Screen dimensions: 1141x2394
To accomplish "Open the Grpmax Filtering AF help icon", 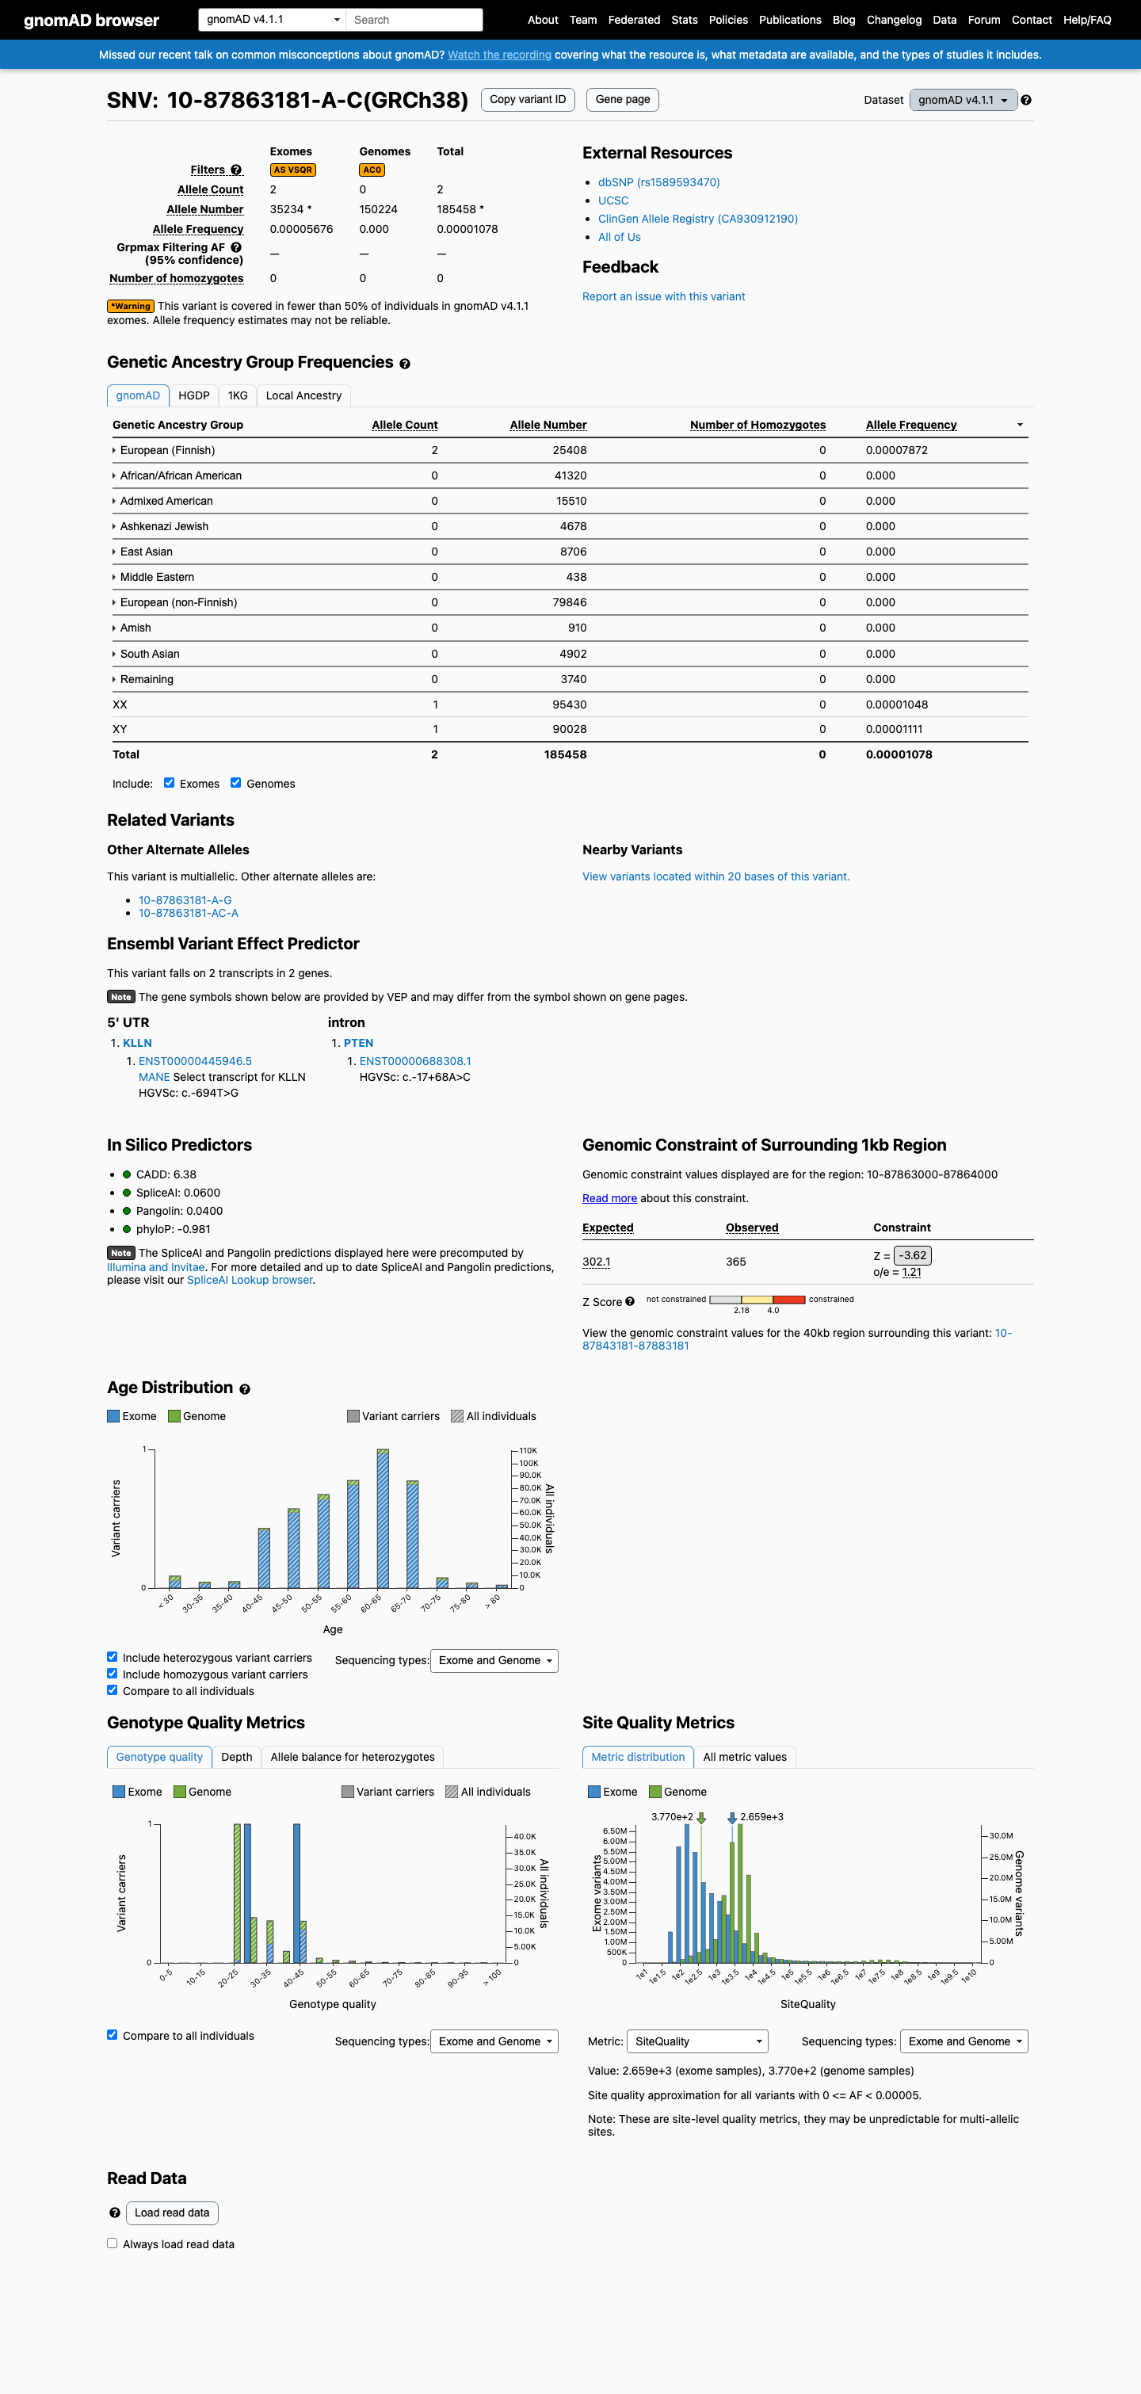I will (236, 247).
